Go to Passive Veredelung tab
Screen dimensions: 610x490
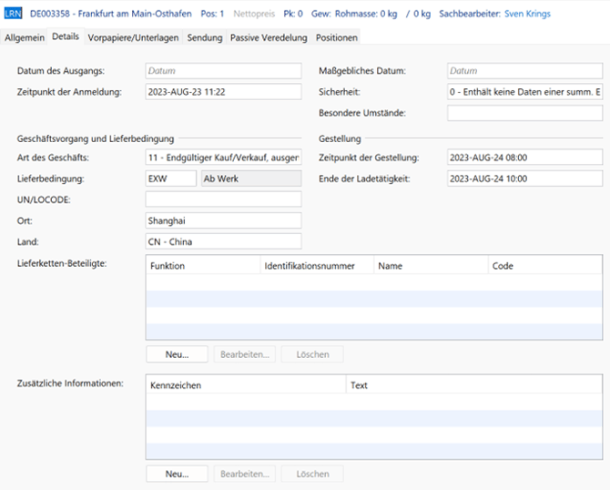269,37
